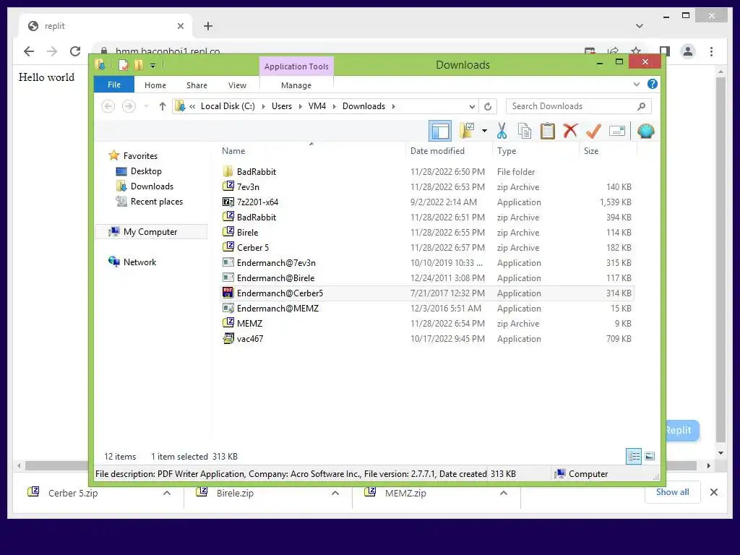The width and height of the screenshot is (740, 555).
Task: Switch to Details view icon in status bar
Action: coord(634,456)
